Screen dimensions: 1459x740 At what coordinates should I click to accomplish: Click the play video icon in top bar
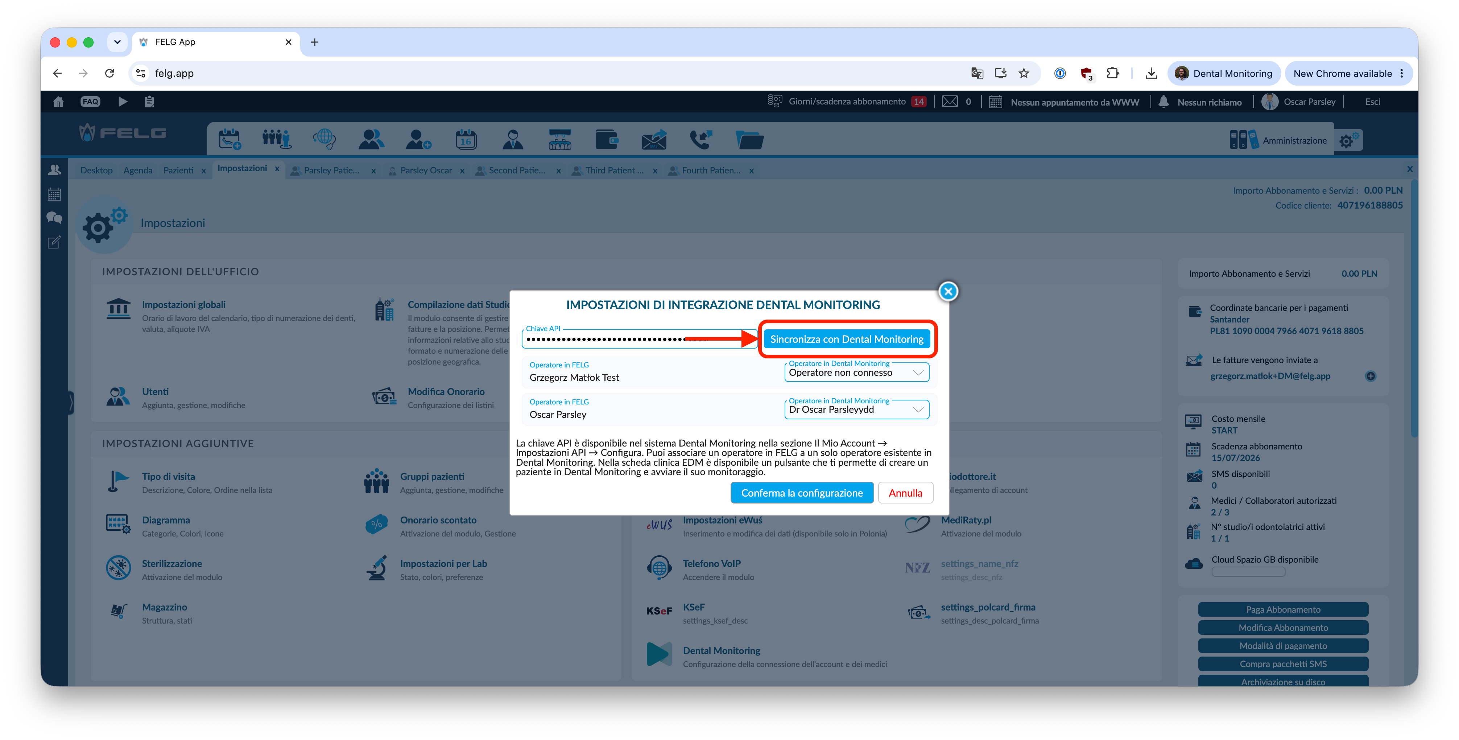click(x=122, y=102)
